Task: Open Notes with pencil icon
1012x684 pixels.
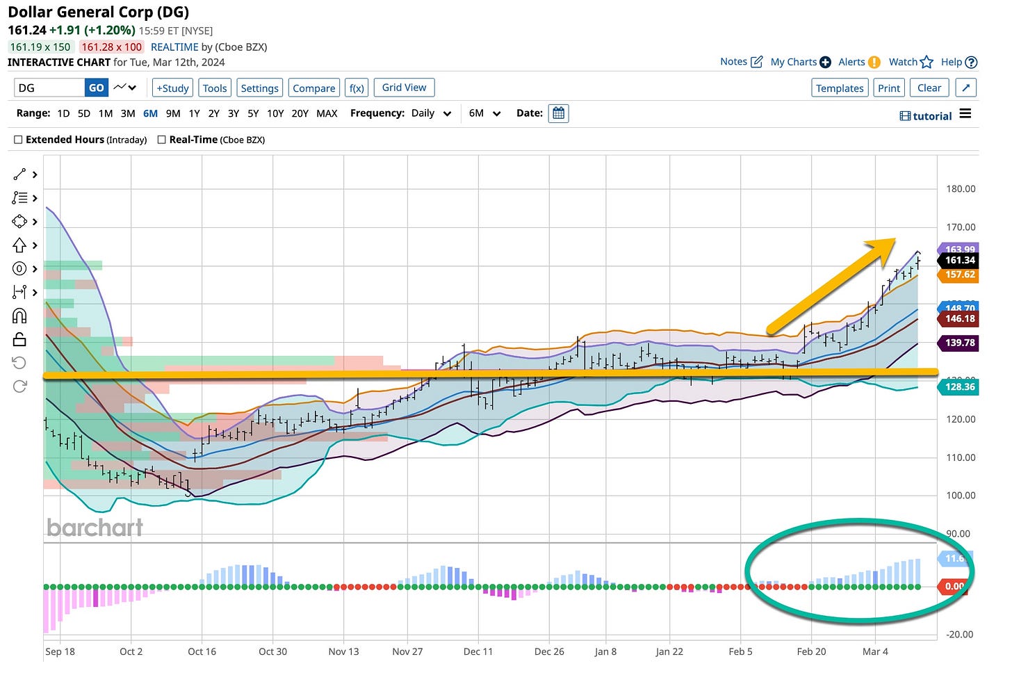Action: click(742, 62)
